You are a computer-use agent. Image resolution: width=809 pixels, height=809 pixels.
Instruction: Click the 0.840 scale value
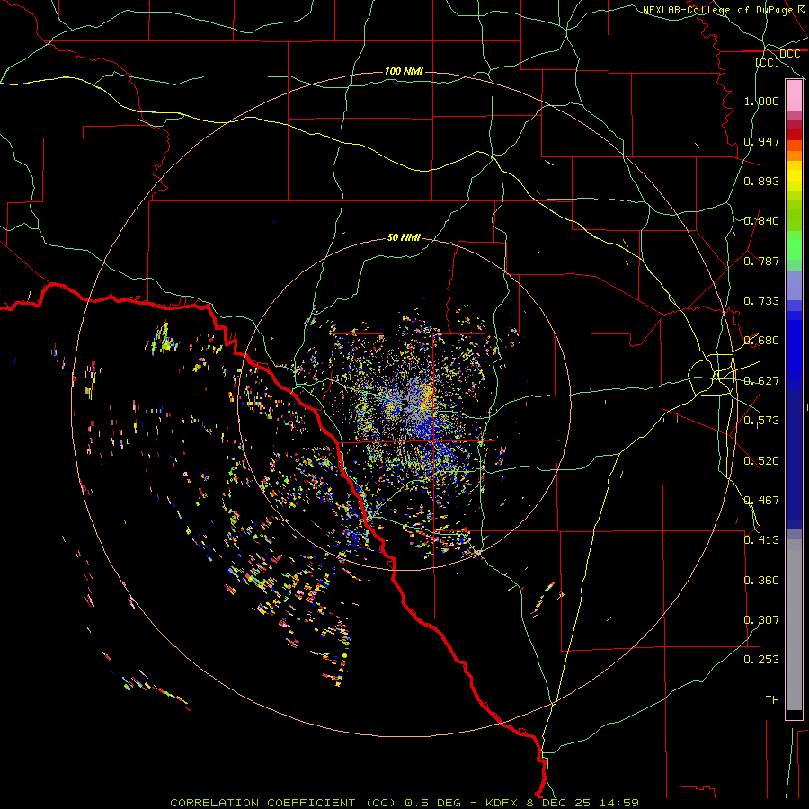coord(761,221)
